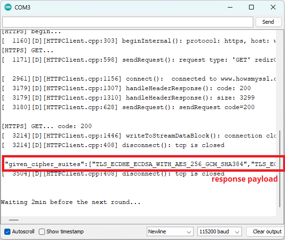Click the "given_cipher_suites" response line
285x240 pixels.
[x=140, y=164]
